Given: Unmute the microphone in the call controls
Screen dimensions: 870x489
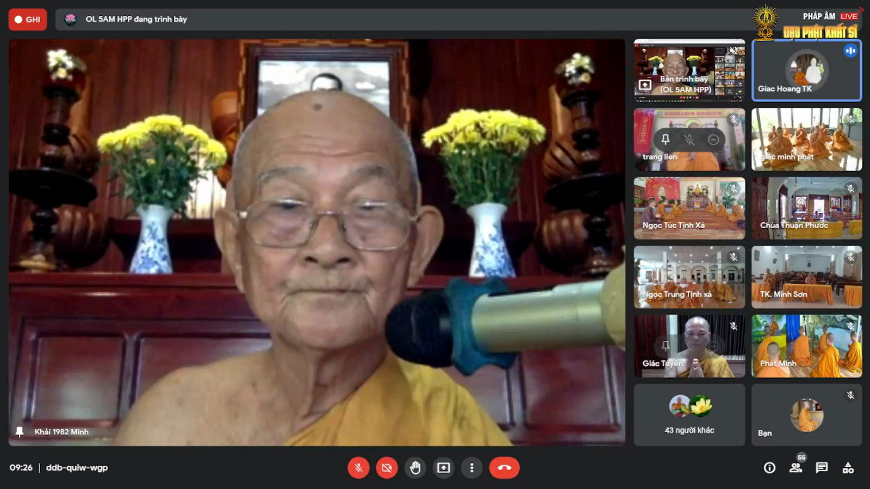Looking at the screenshot, I should click(358, 468).
